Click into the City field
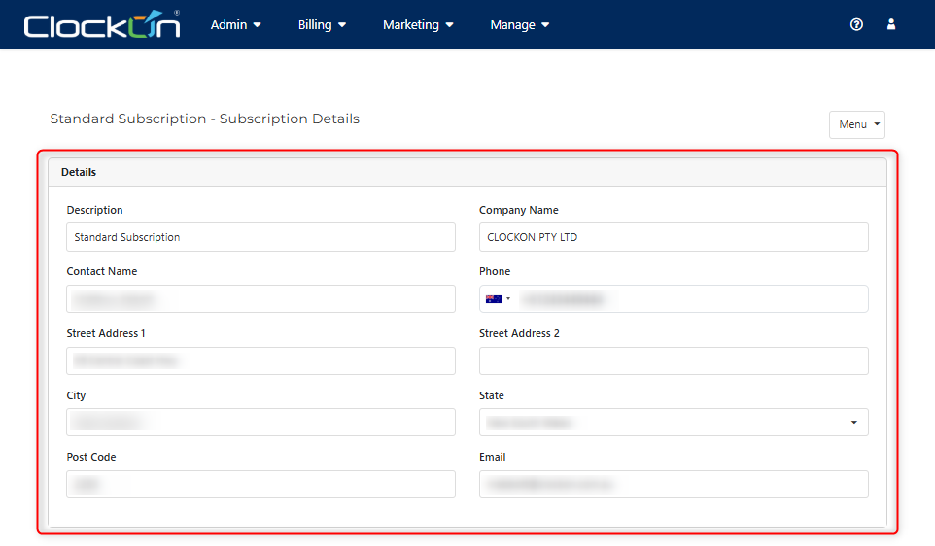This screenshot has height=546, width=935. click(260, 423)
